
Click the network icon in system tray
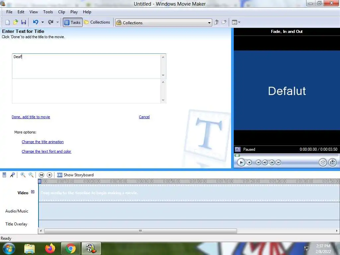coord(306,248)
